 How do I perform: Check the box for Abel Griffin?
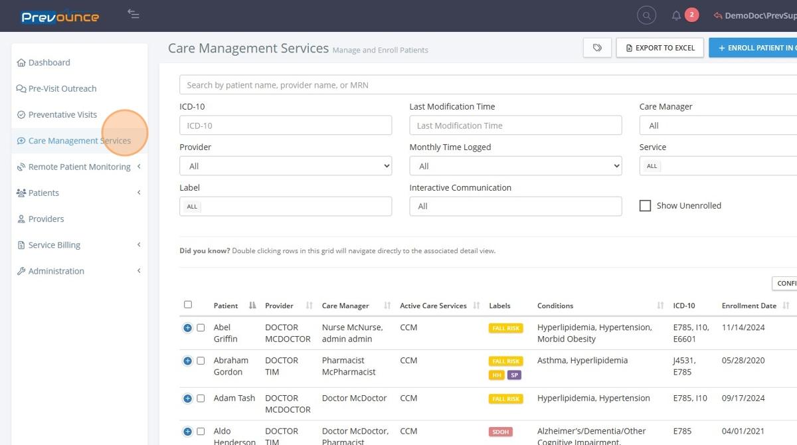(201, 327)
